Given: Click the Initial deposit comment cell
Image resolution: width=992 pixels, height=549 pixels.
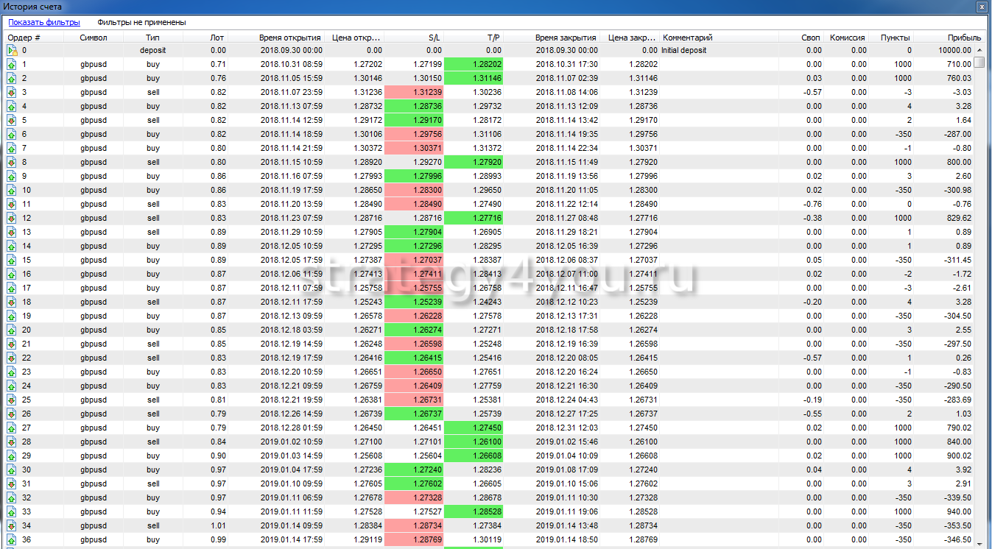Looking at the screenshot, I should (x=683, y=51).
